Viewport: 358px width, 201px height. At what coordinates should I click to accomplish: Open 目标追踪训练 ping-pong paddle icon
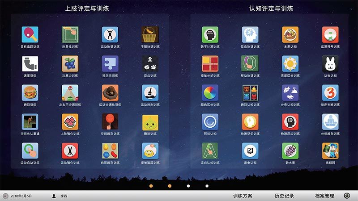30,34
